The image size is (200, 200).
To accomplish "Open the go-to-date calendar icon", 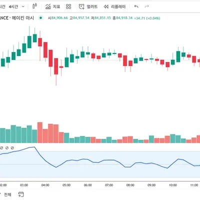I will [x=21, y=194].
